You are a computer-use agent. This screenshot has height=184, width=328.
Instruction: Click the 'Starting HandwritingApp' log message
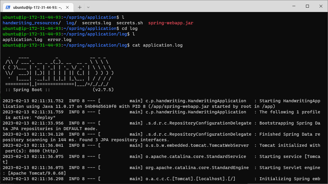pyautogui.click(x=290, y=101)
